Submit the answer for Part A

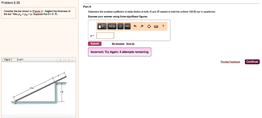pos(95,44)
